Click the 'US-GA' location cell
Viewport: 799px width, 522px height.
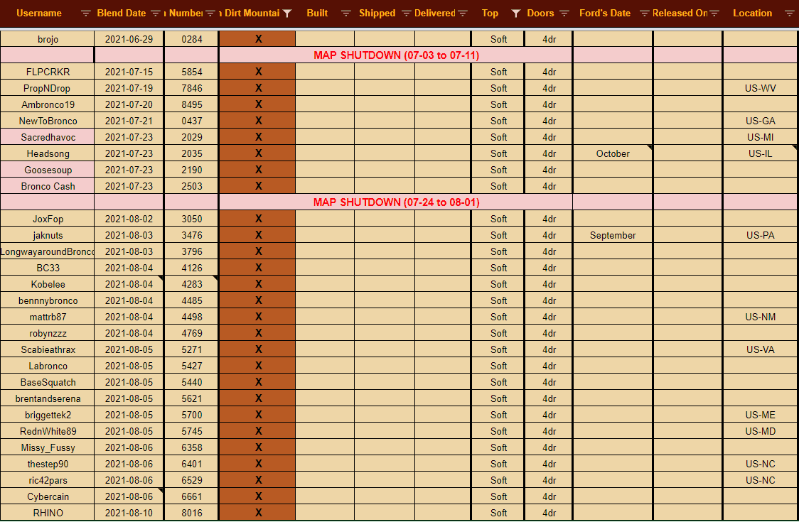761,121
